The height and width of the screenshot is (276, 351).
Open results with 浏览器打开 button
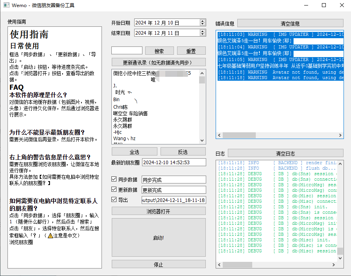click(159, 211)
